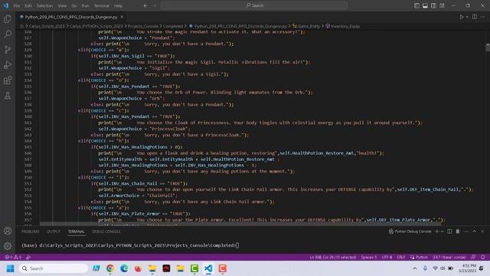Switch to the OUTPUT panel tab
Viewport: 490px width, 276px height.
point(54,232)
